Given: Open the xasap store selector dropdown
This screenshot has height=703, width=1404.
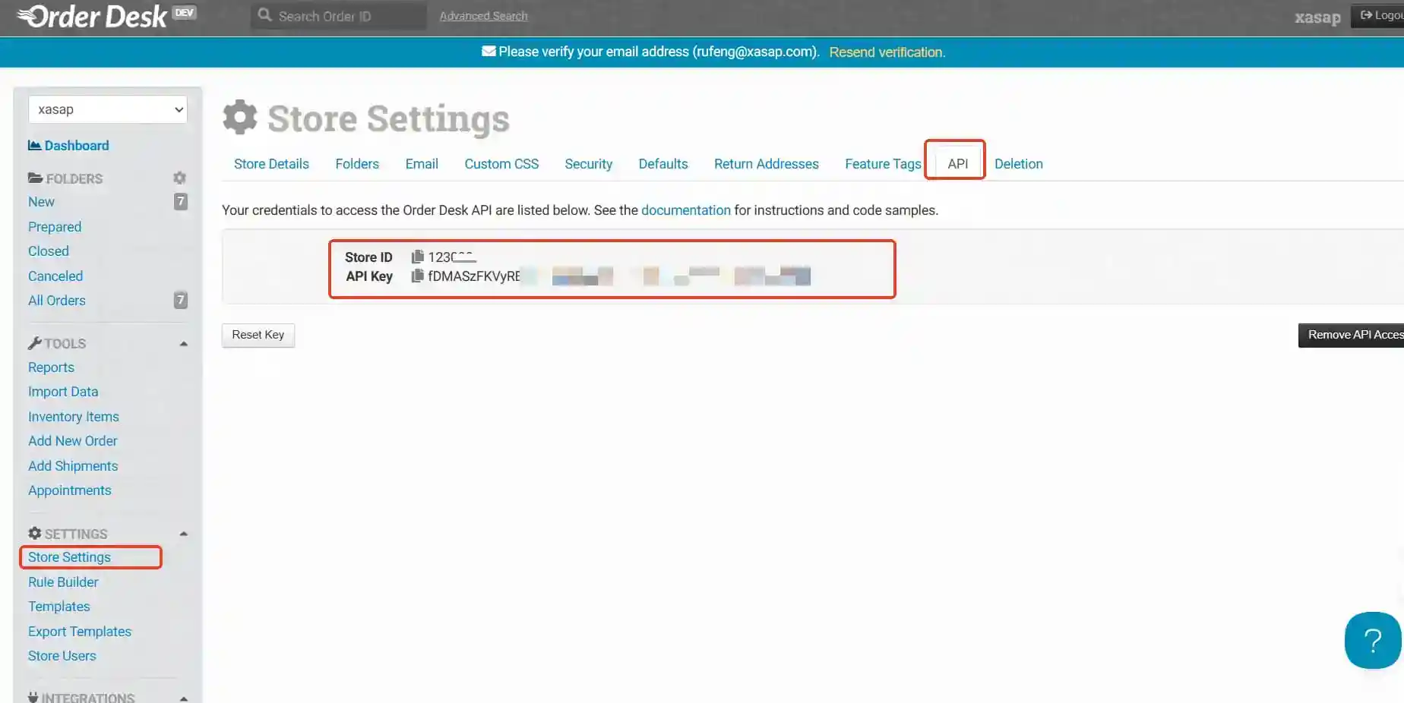Looking at the screenshot, I should (108, 109).
